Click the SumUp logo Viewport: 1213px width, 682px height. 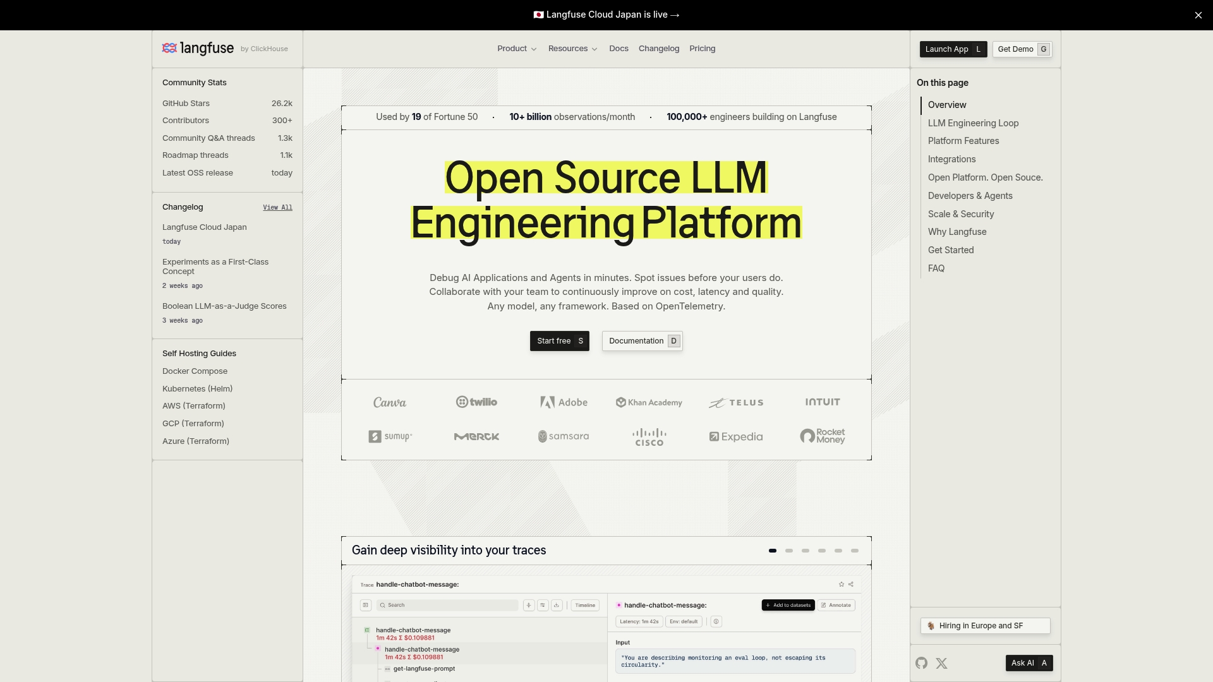click(390, 436)
